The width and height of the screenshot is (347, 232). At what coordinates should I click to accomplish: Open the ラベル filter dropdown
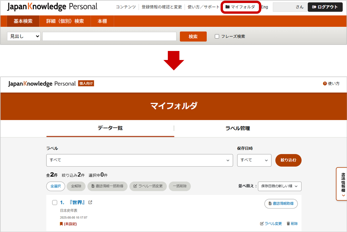[x=139, y=160]
